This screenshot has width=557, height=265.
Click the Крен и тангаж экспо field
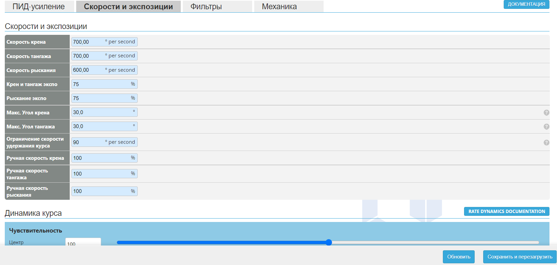pyautogui.click(x=101, y=84)
